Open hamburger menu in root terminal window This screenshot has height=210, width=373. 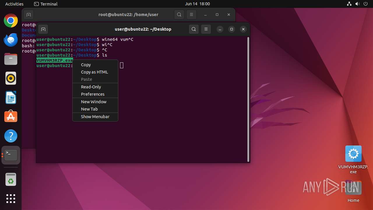[x=191, y=15]
